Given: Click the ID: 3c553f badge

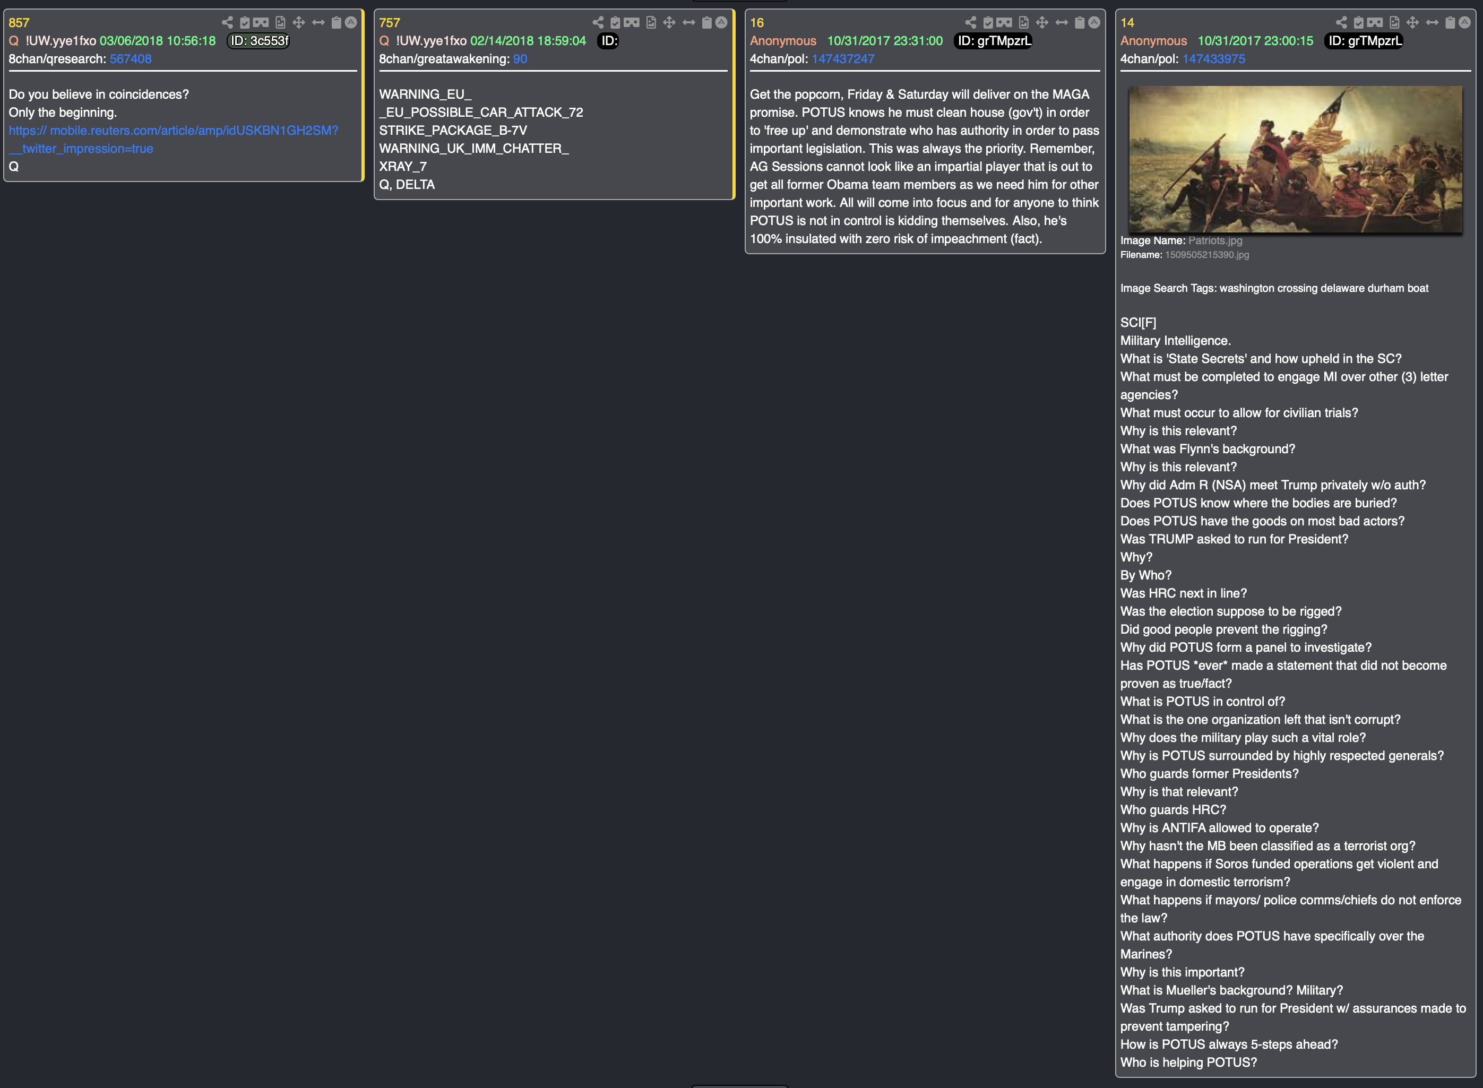Looking at the screenshot, I should [x=259, y=41].
